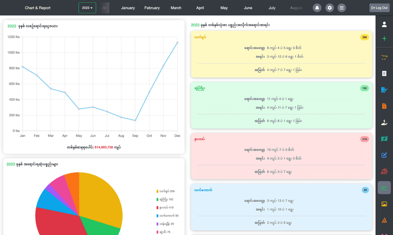Open the white receipt sidebar icon
The width and height of the screenshot is (393, 235).
tap(384, 73)
